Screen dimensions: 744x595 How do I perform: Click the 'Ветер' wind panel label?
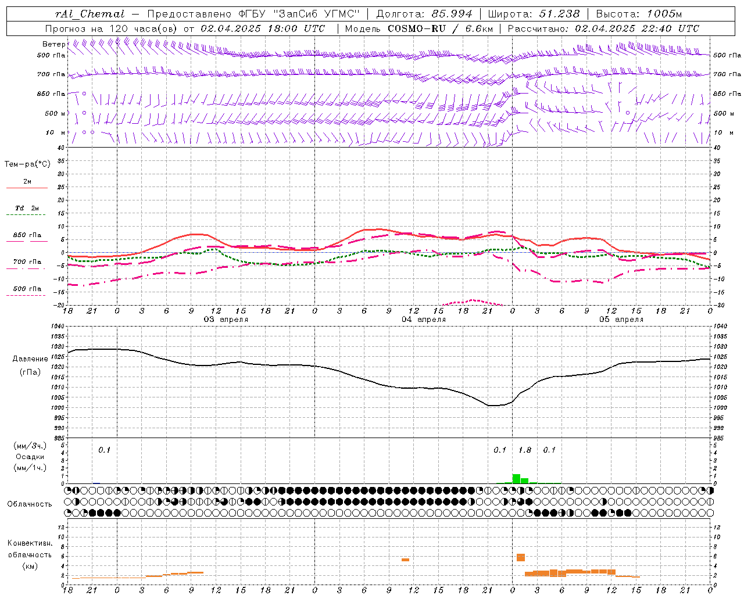tap(54, 44)
